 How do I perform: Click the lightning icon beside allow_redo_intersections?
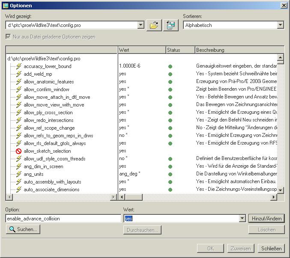click(x=19, y=120)
